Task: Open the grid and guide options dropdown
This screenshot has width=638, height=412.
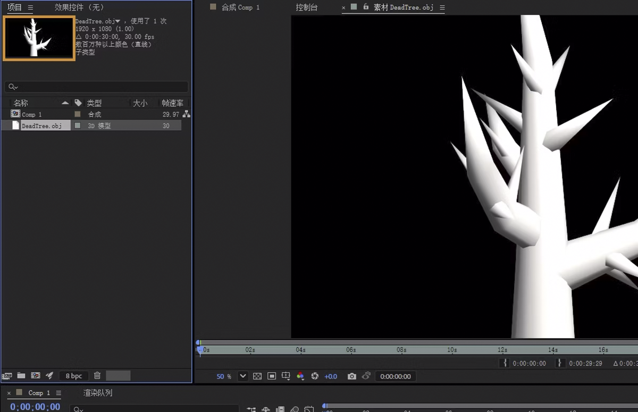Action: (286, 376)
